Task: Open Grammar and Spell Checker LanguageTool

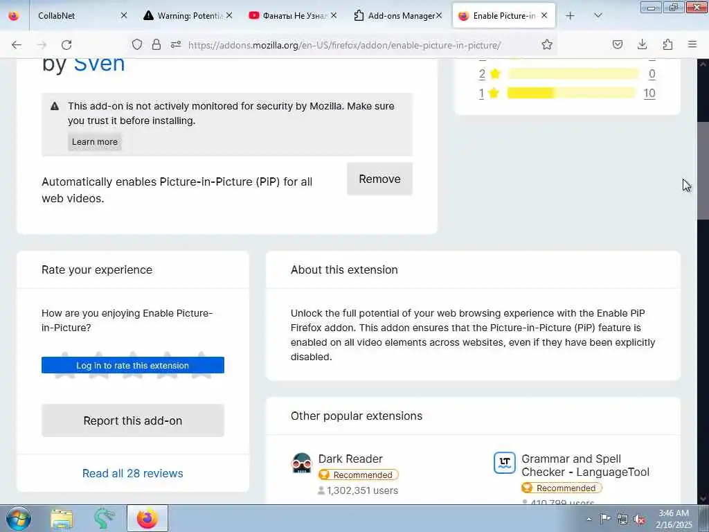Action: pyautogui.click(x=585, y=465)
